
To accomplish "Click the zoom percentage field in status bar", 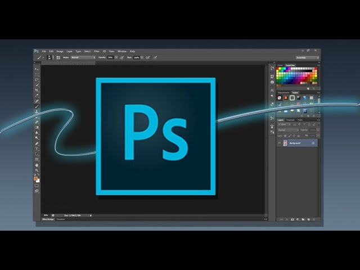I will coord(46,215).
